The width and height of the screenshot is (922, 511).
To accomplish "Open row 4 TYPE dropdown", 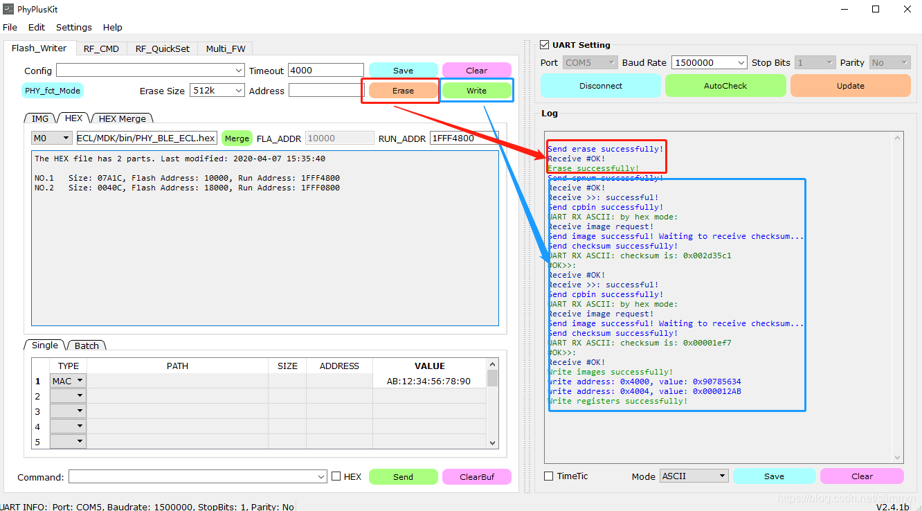I will (69, 427).
